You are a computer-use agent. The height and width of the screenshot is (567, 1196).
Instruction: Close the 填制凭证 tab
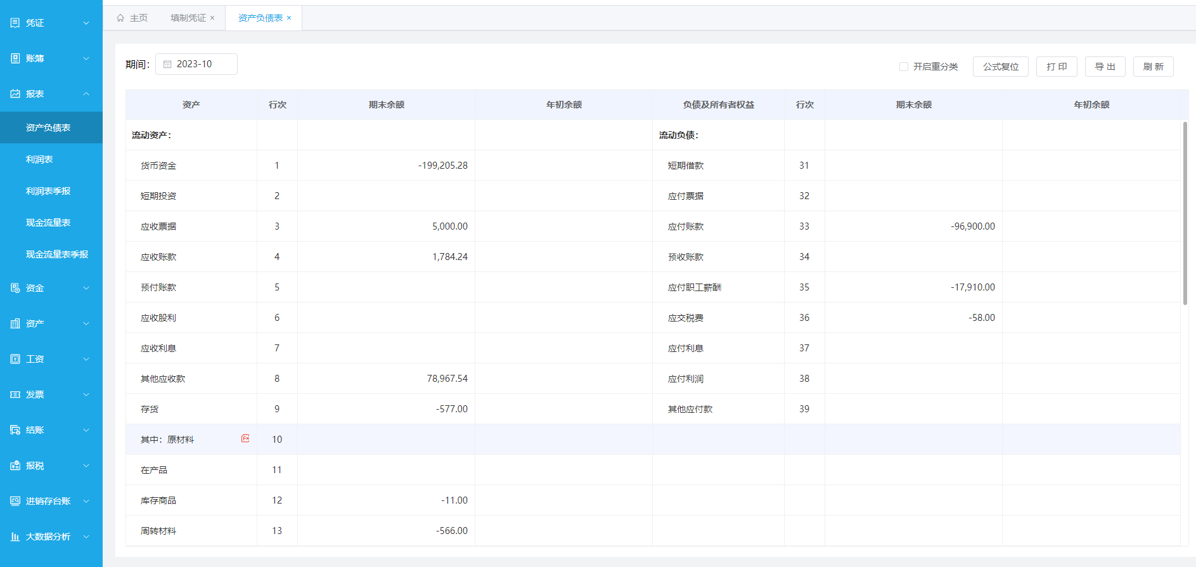click(212, 18)
